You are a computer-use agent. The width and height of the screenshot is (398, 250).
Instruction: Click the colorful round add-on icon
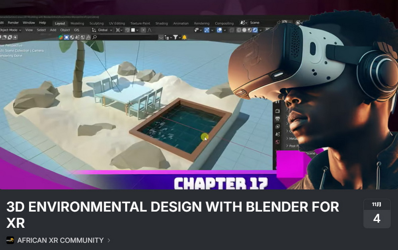pyautogui.click(x=60, y=37)
